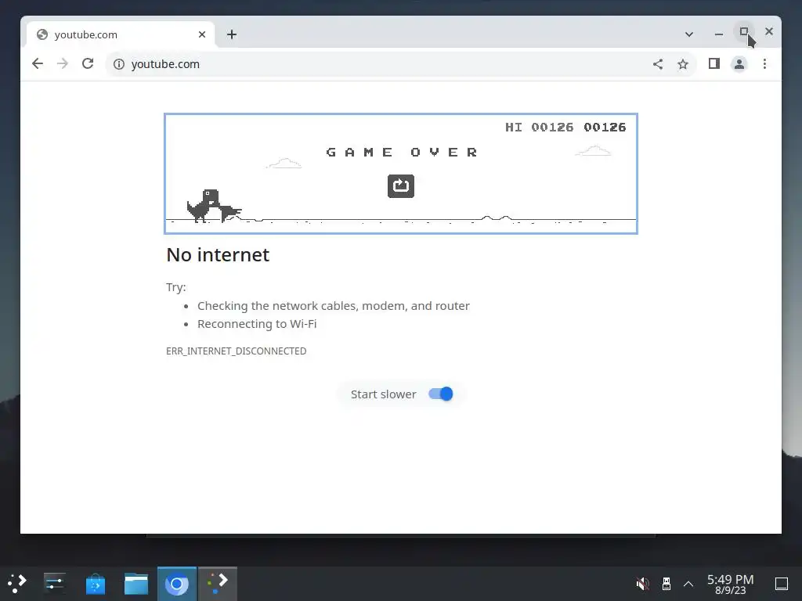Click the ERR_INTERNET_DISCONNECTED error code

point(237,351)
